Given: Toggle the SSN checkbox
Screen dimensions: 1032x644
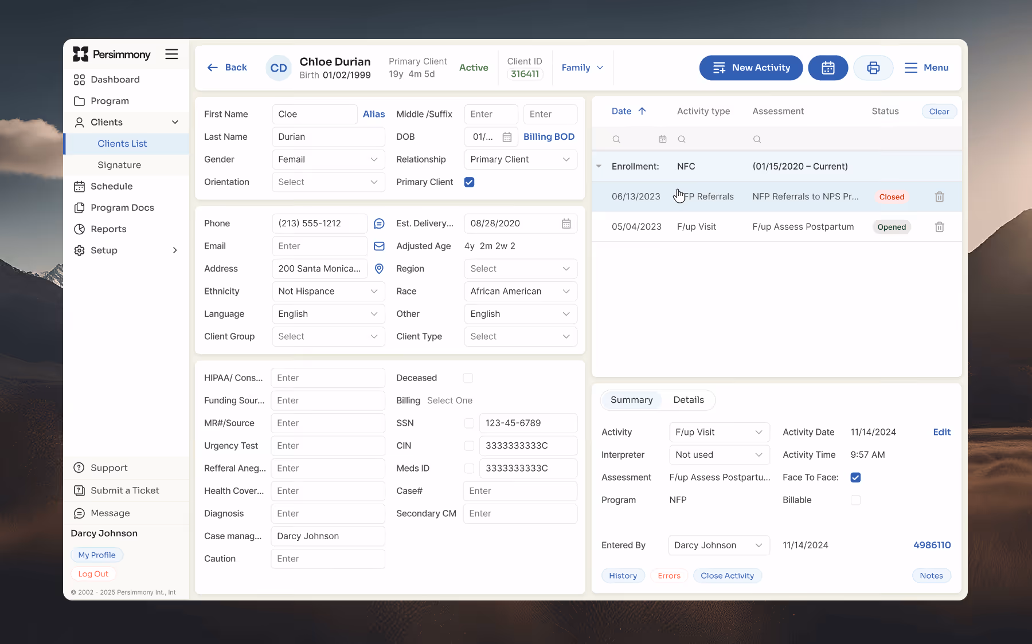Looking at the screenshot, I should (469, 423).
